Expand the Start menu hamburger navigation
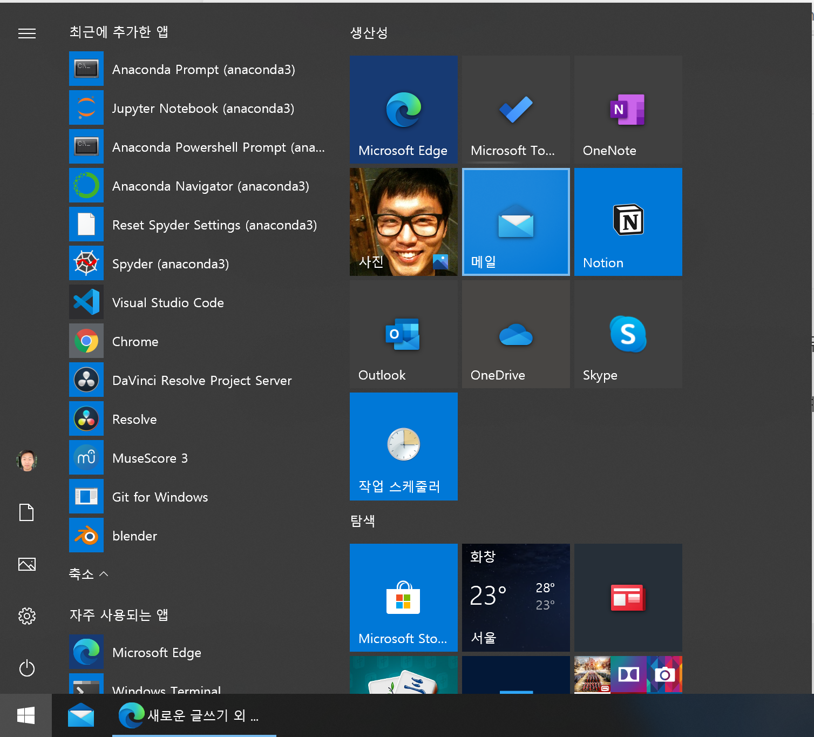Viewport: 814px width, 737px height. coord(27,33)
